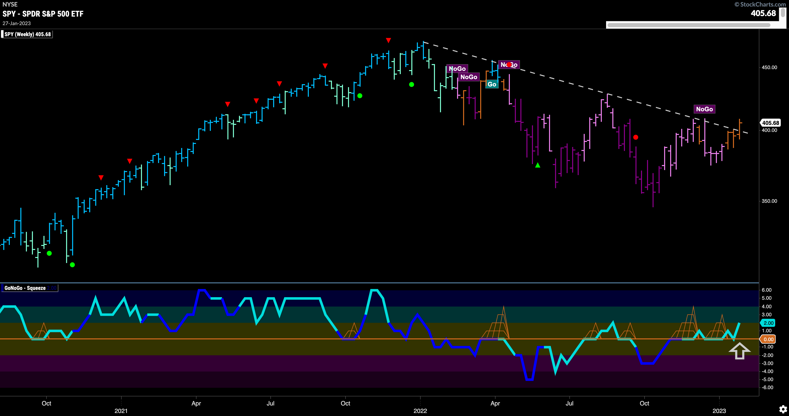This screenshot has height=416, width=789.
Task: Click the 400.00 price axis label
Action: pos(769,130)
